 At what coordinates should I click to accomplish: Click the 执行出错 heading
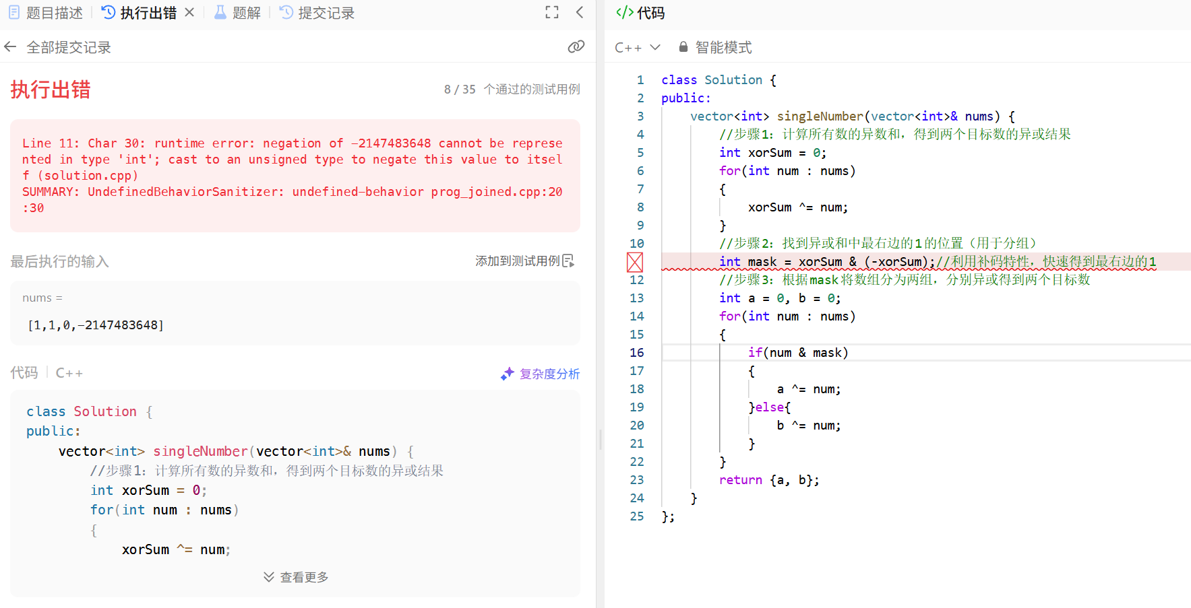click(x=51, y=90)
